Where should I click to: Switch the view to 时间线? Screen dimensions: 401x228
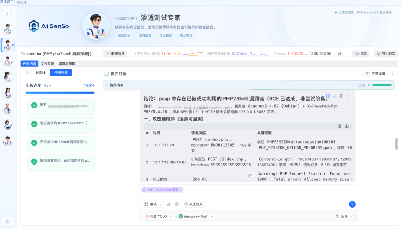coord(40,73)
